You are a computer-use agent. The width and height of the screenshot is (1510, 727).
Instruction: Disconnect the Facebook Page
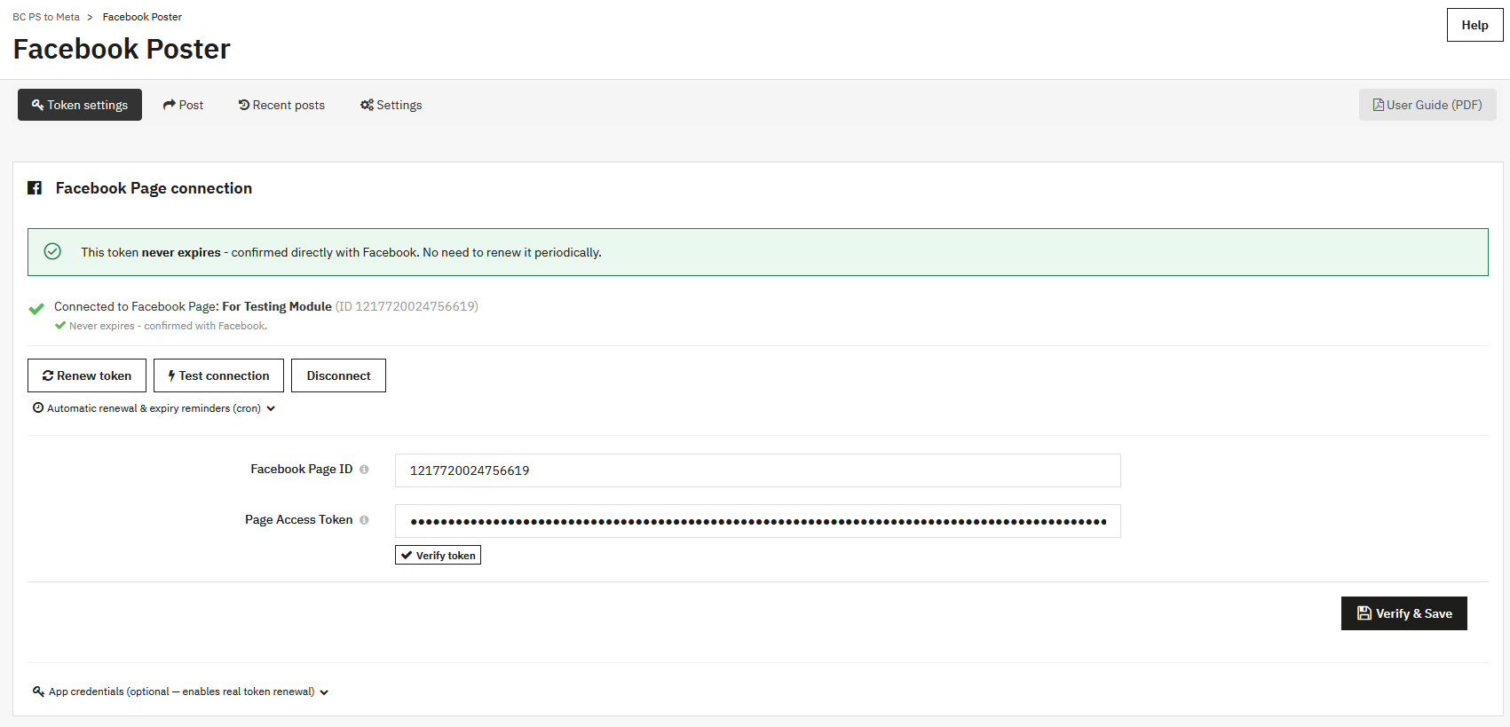[x=338, y=375]
